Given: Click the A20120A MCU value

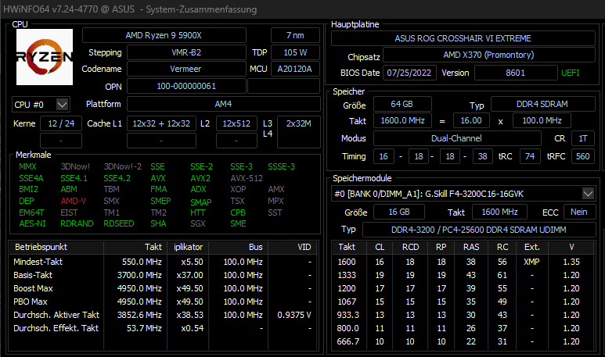Looking at the screenshot, I should (295, 69).
